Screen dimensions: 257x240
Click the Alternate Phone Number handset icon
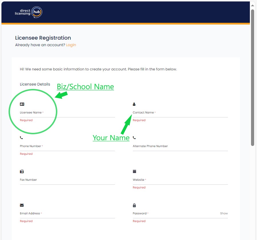134,138
